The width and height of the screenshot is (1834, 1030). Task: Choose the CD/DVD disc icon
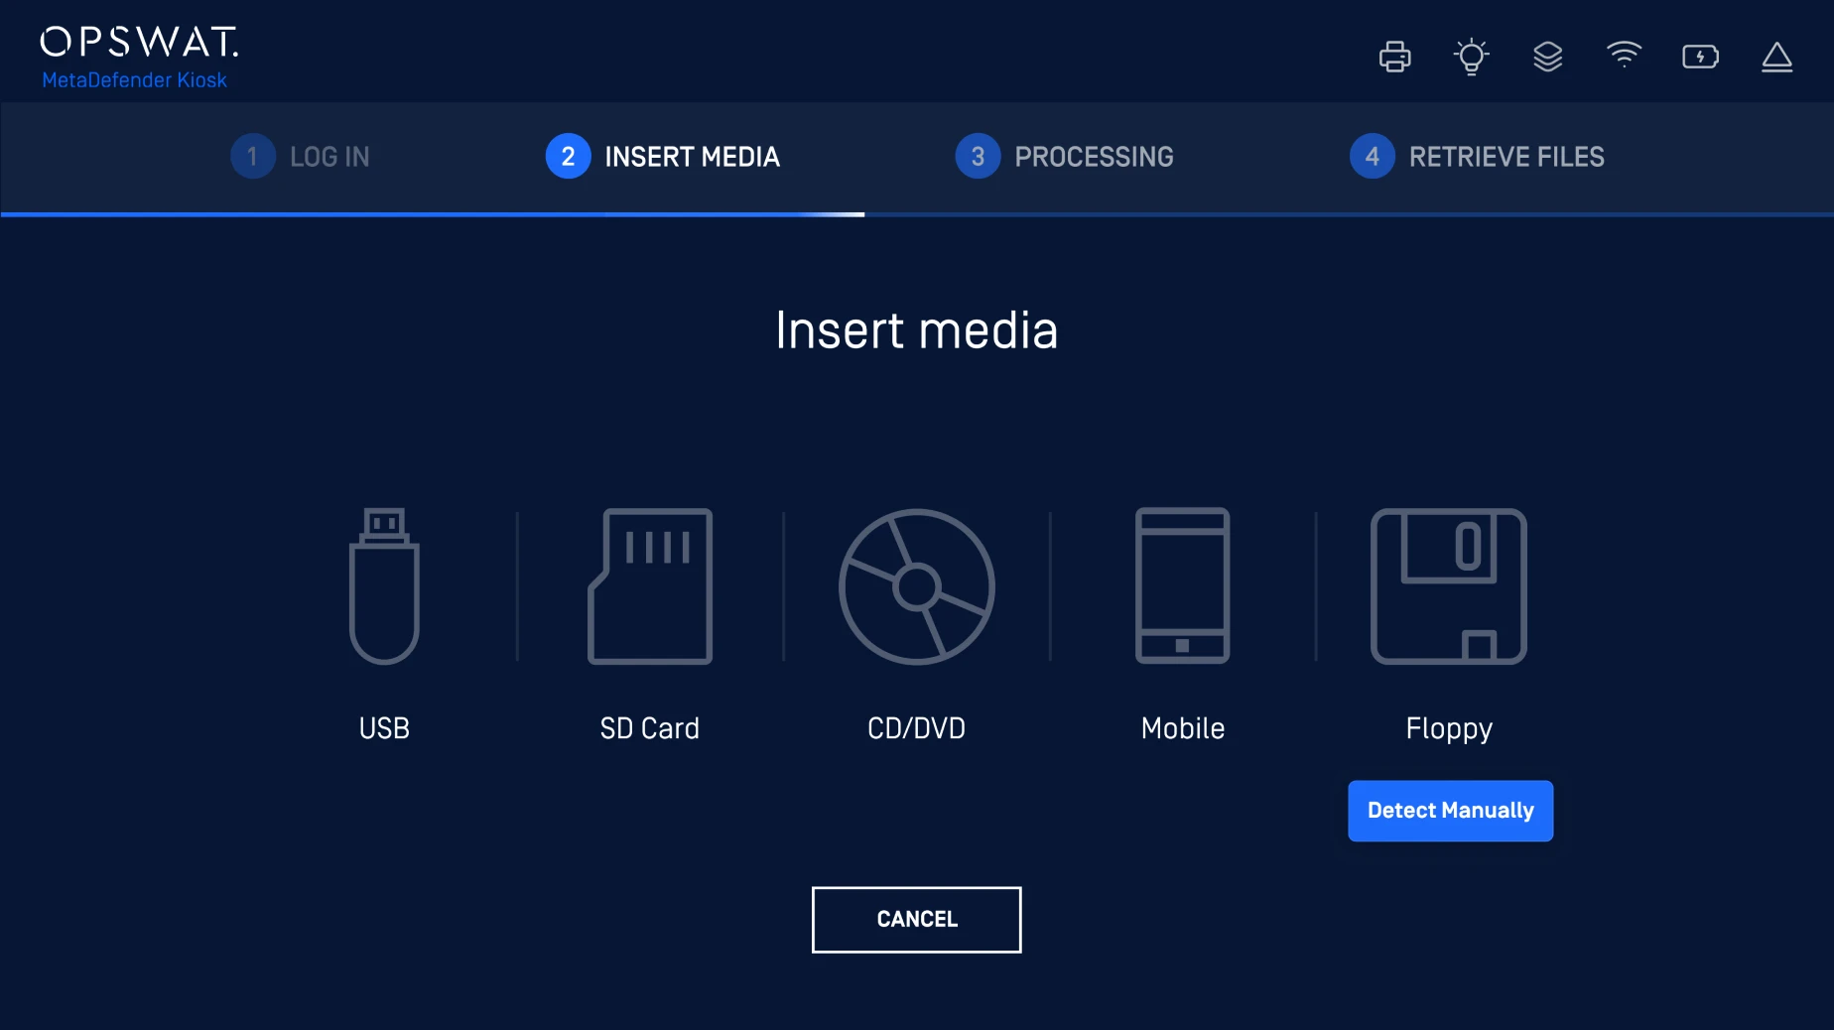pyautogui.click(x=916, y=585)
